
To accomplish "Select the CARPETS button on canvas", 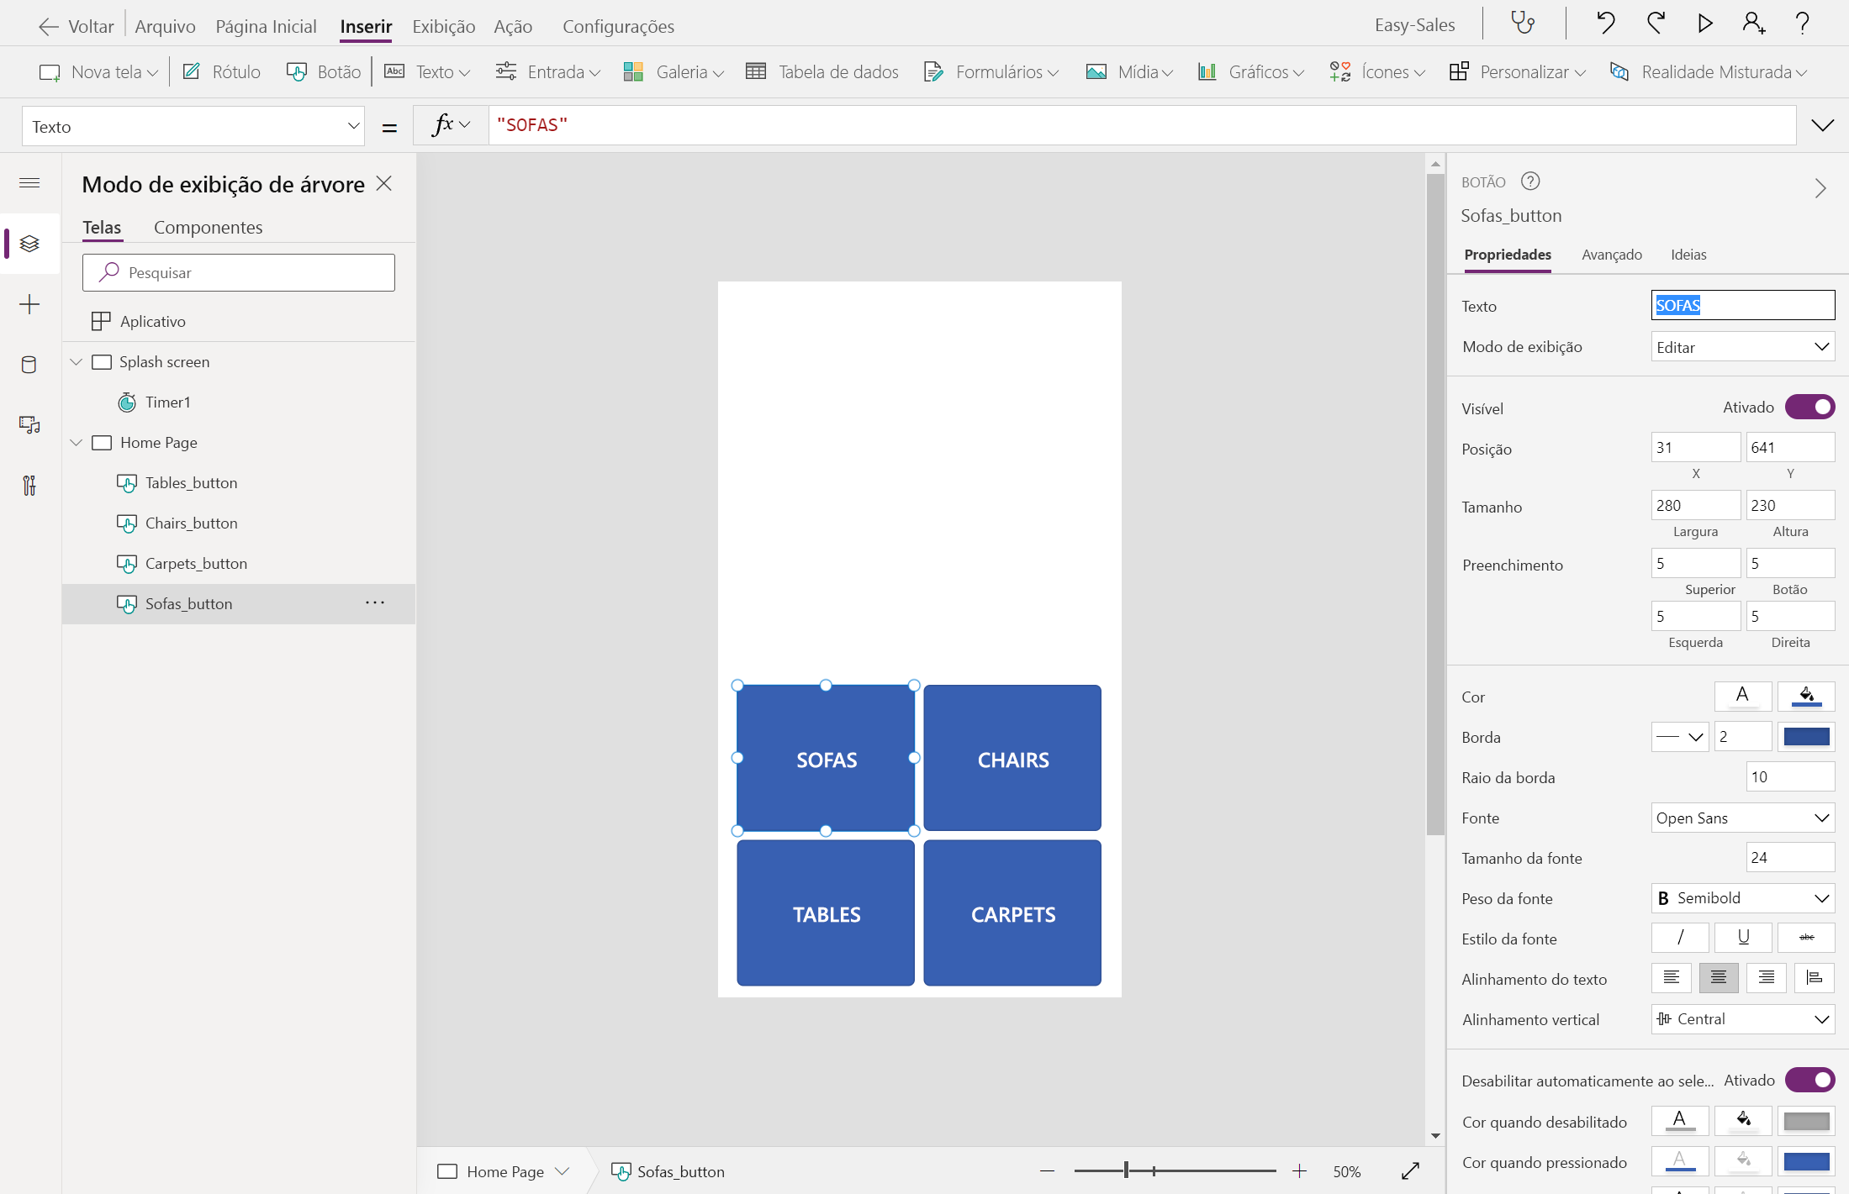I will [x=1012, y=913].
